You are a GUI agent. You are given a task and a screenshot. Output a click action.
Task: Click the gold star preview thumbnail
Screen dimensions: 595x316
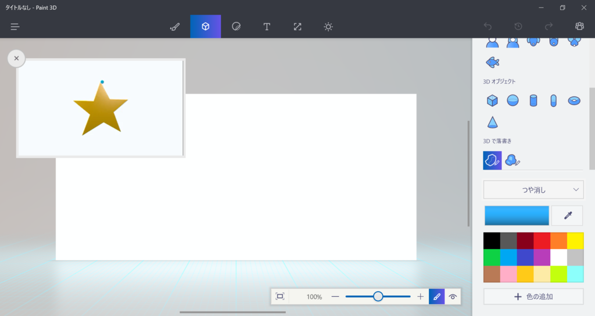coord(101,108)
